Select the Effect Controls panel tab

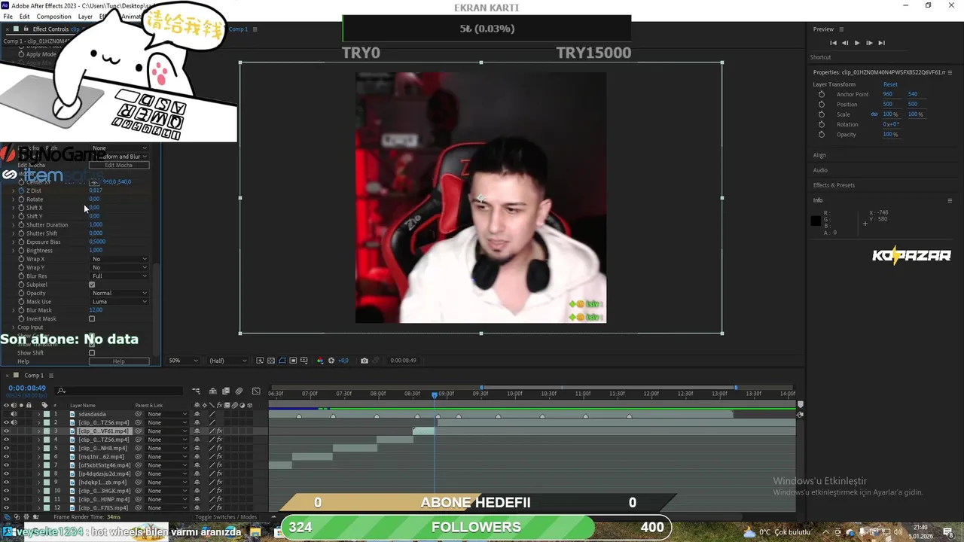(x=50, y=29)
